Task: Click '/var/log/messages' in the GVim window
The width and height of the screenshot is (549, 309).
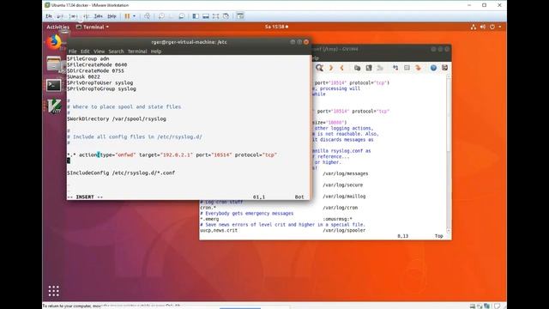Action: click(345, 173)
